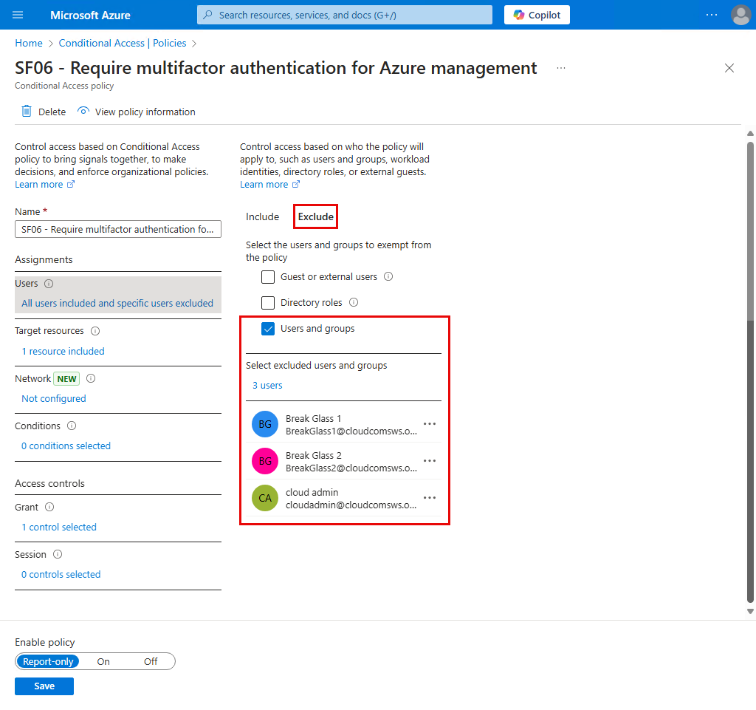Screen dimensions: 756x710
Task: Click info icon next to Users
Action: [x=49, y=284]
